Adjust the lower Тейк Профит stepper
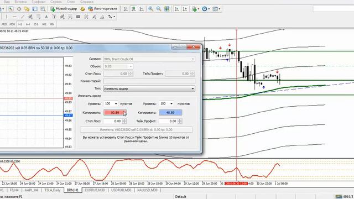Screen dimensions: 354x199 179,121
